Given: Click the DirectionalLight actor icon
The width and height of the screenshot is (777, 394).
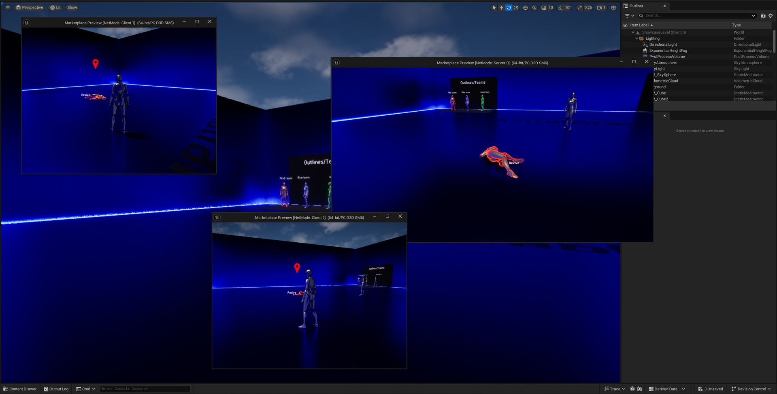Looking at the screenshot, I should [x=645, y=44].
